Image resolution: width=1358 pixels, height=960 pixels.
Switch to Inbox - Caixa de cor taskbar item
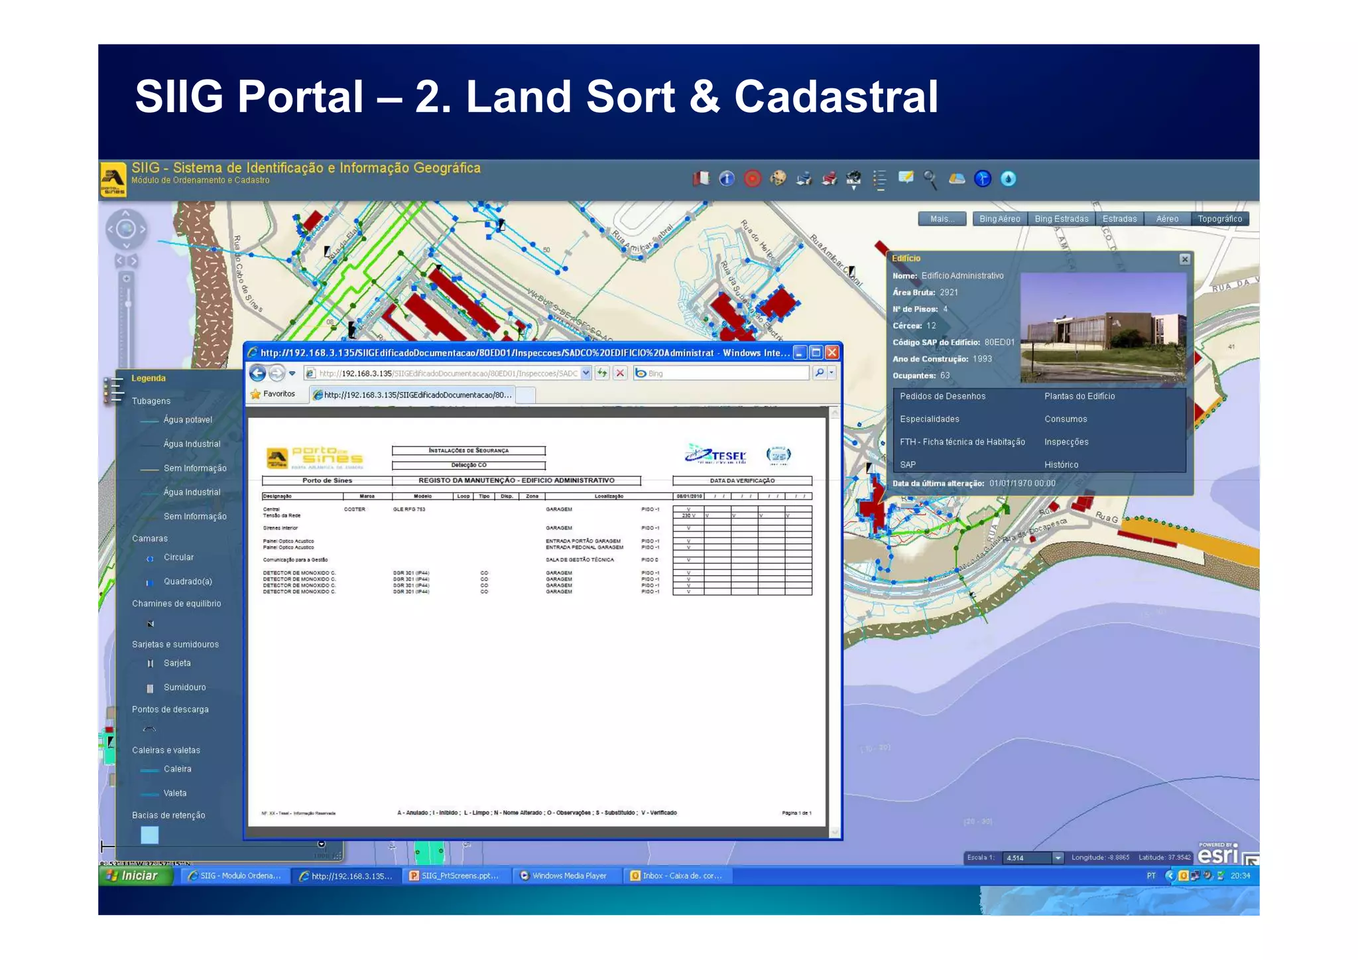676,876
